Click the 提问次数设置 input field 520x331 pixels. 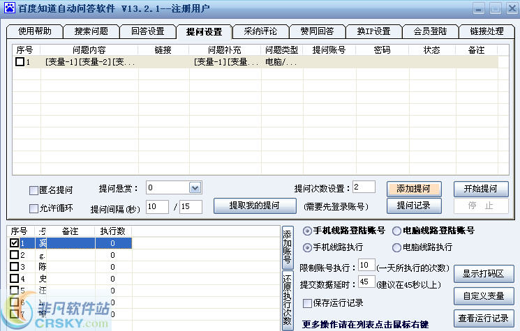point(364,187)
